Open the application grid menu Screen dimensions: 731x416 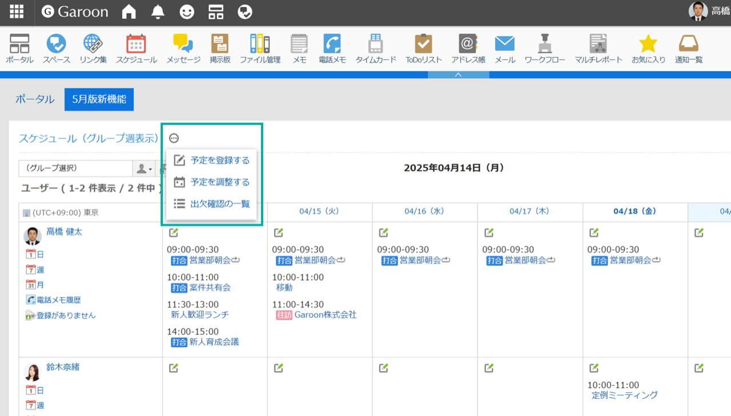pos(17,11)
